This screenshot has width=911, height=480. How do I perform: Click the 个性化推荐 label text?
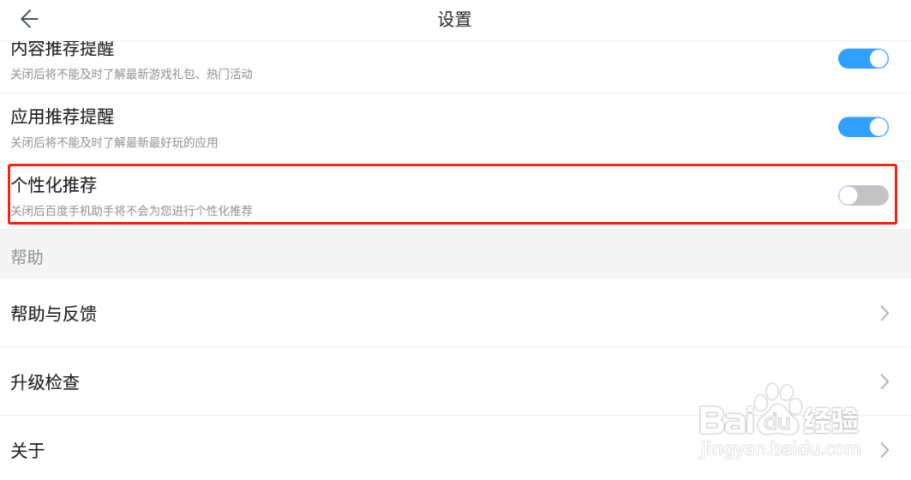(54, 185)
